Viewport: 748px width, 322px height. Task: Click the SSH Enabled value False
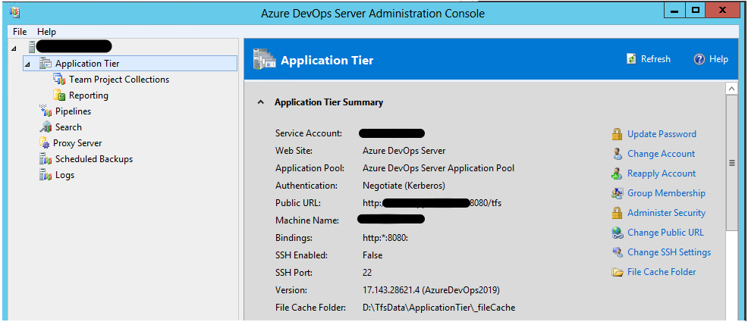[x=372, y=255]
